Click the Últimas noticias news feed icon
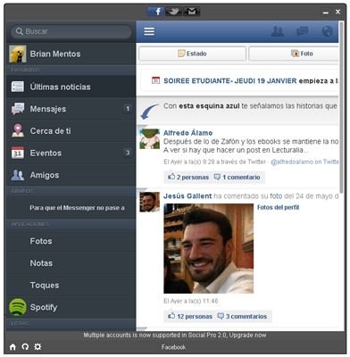Viewport: 350px width, 357px height. click(x=17, y=87)
